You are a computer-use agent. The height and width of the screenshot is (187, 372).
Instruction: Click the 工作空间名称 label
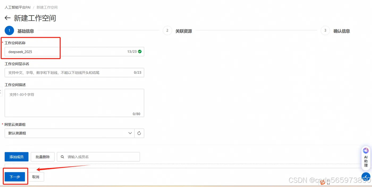(x=15, y=43)
